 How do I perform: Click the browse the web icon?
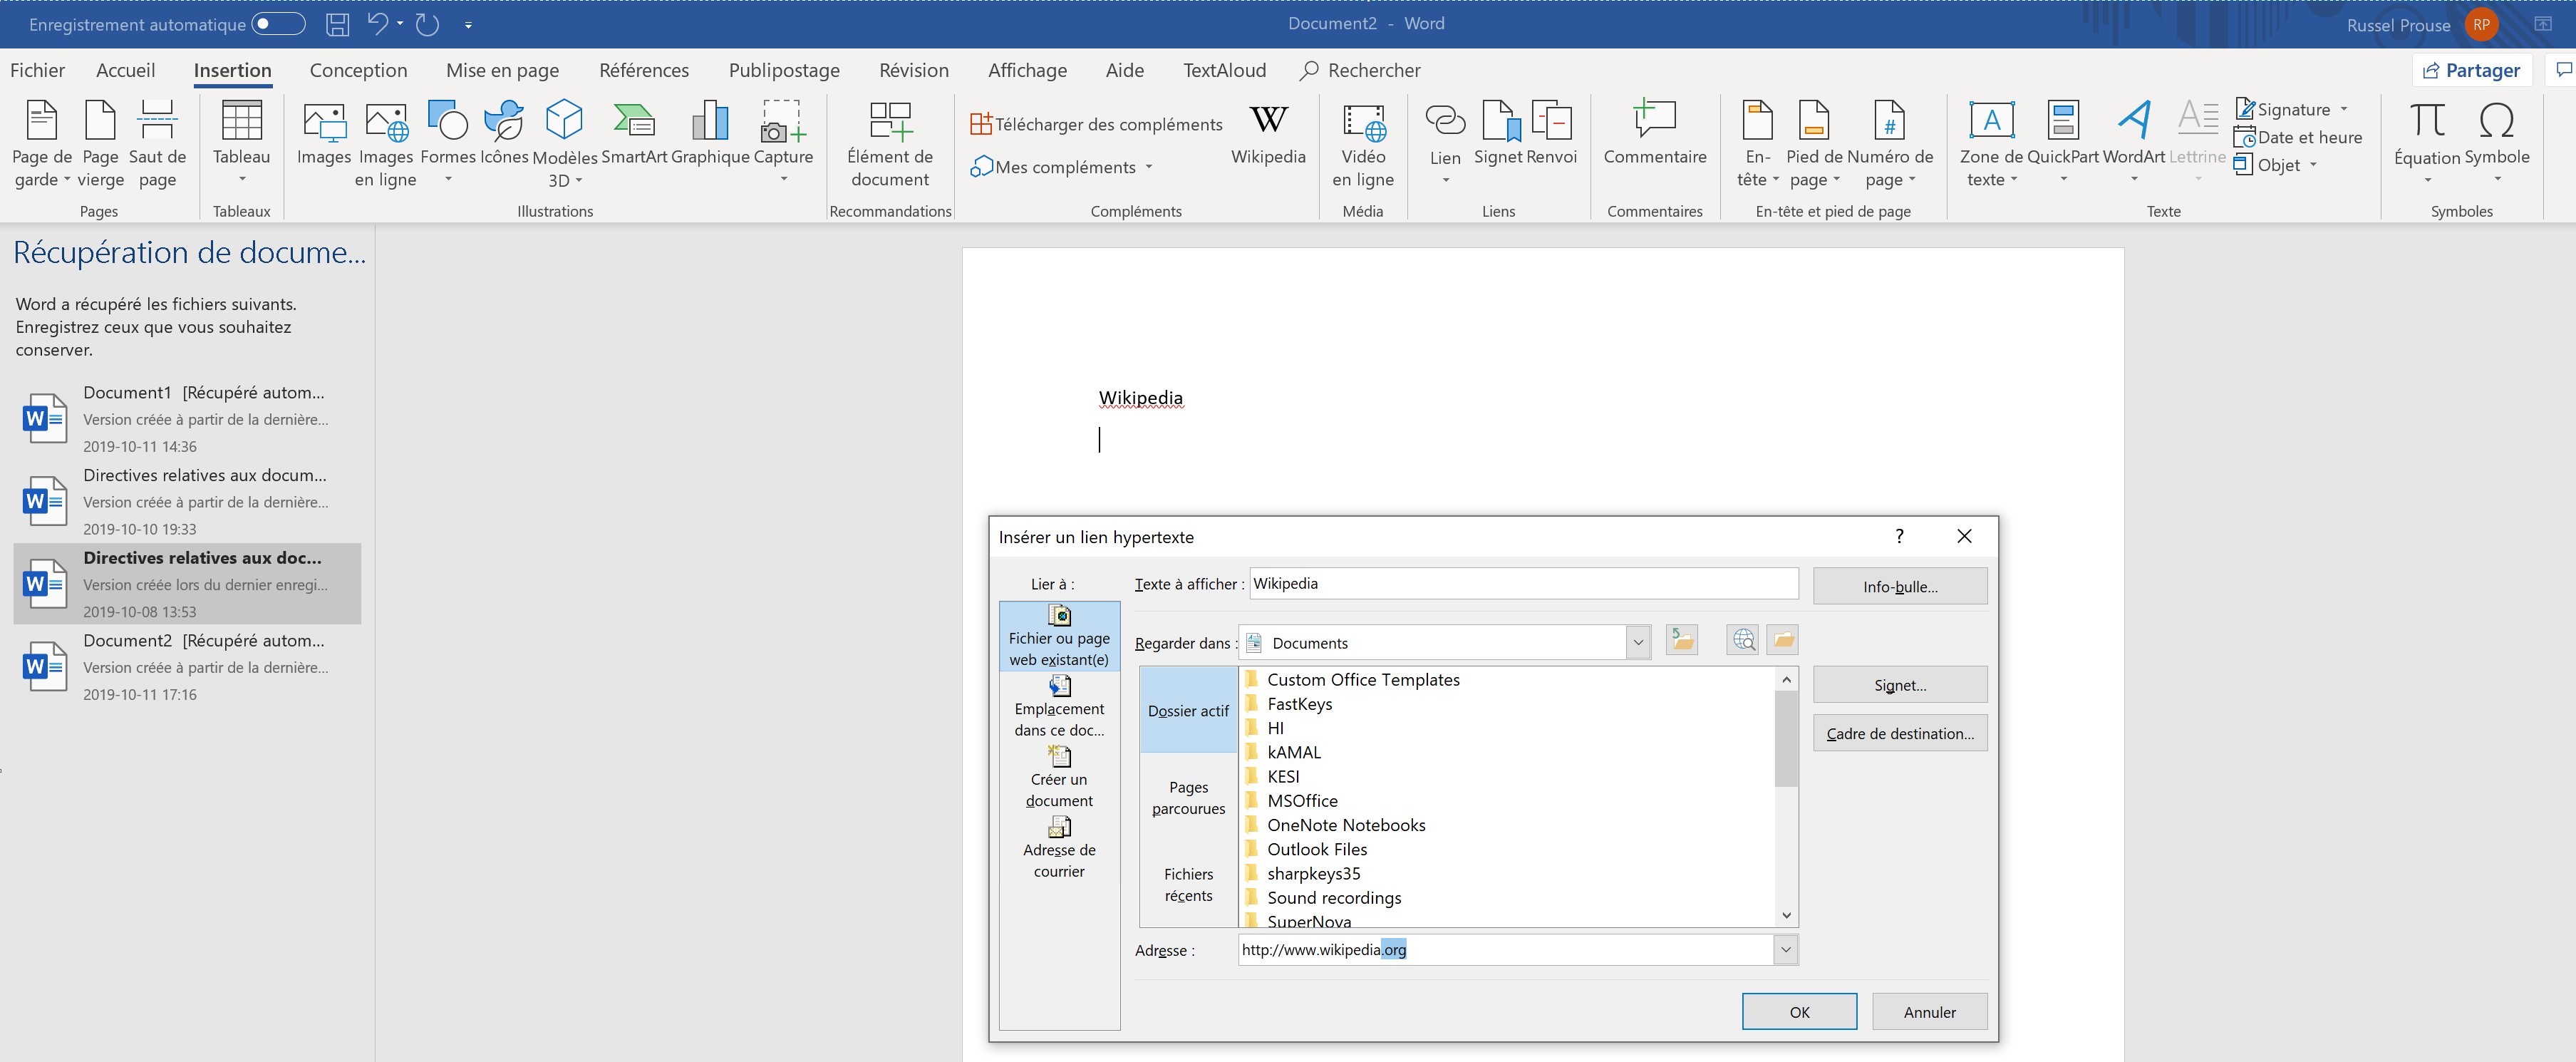point(1743,640)
